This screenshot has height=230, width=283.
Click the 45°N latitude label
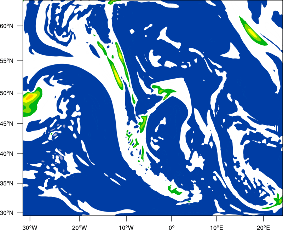[7, 124]
